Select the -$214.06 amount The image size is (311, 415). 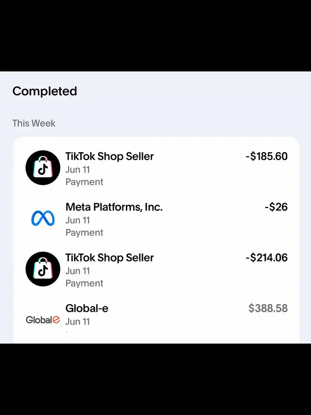(x=266, y=257)
